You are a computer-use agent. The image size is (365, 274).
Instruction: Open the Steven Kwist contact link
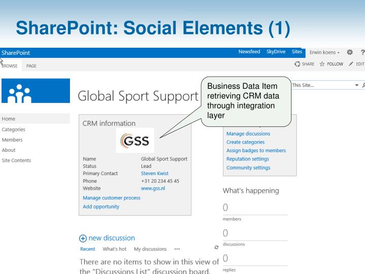(x=155, y=174)
